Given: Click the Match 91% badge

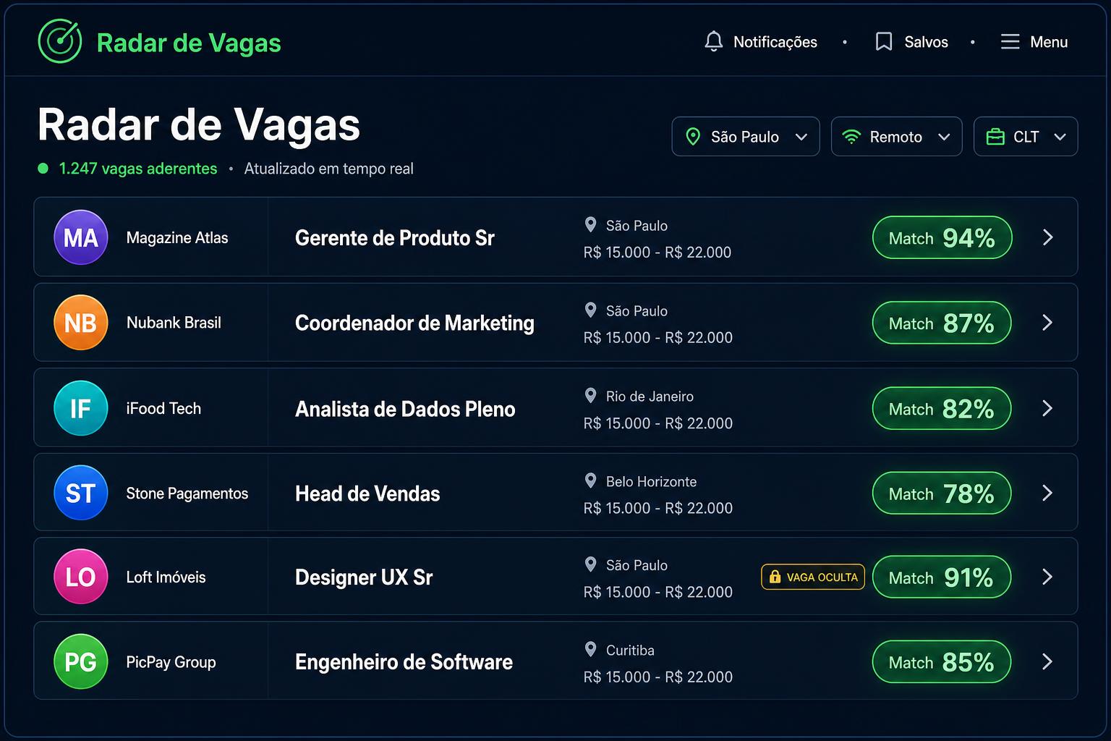Looking at the screenshot, I should tap(942, 577).
